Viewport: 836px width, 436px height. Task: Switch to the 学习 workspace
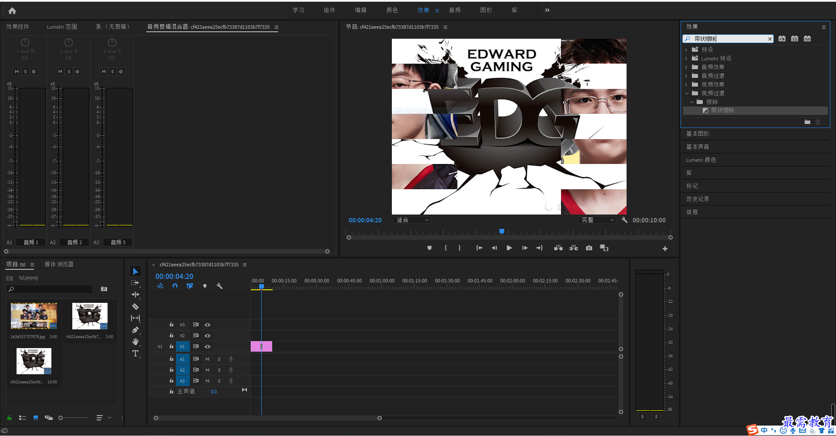coord(298,10)
